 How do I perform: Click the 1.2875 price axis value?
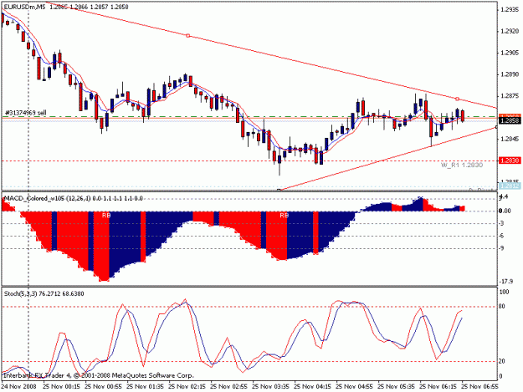pos(510,96)
